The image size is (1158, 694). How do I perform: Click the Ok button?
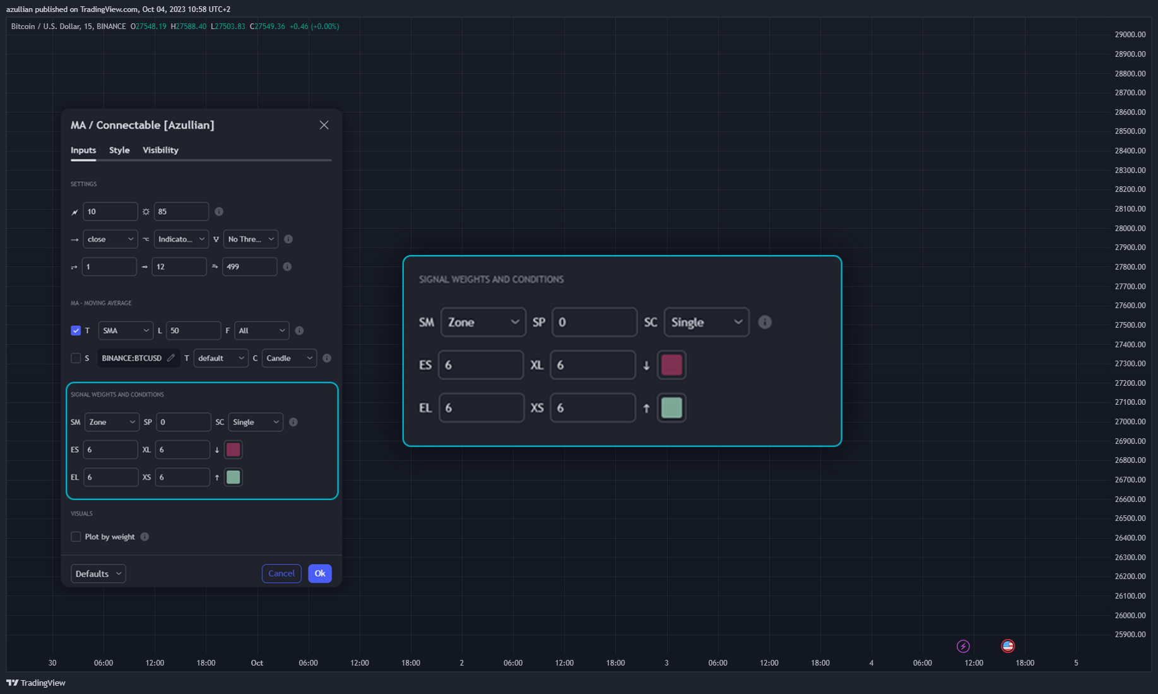click(320, 573)
